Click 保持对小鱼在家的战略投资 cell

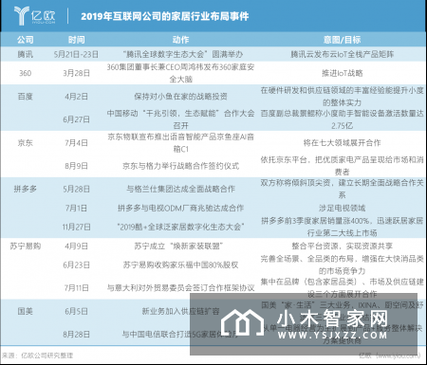(180, 97)
